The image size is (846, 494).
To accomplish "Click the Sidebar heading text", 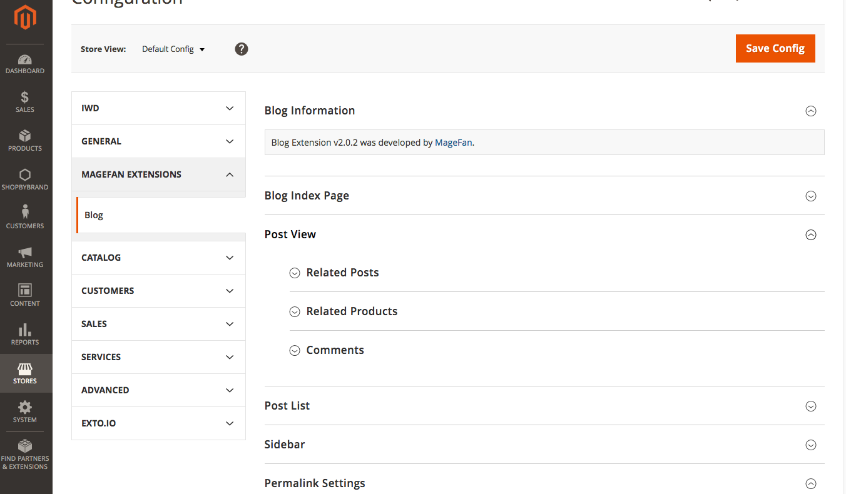I will point(285,445).
